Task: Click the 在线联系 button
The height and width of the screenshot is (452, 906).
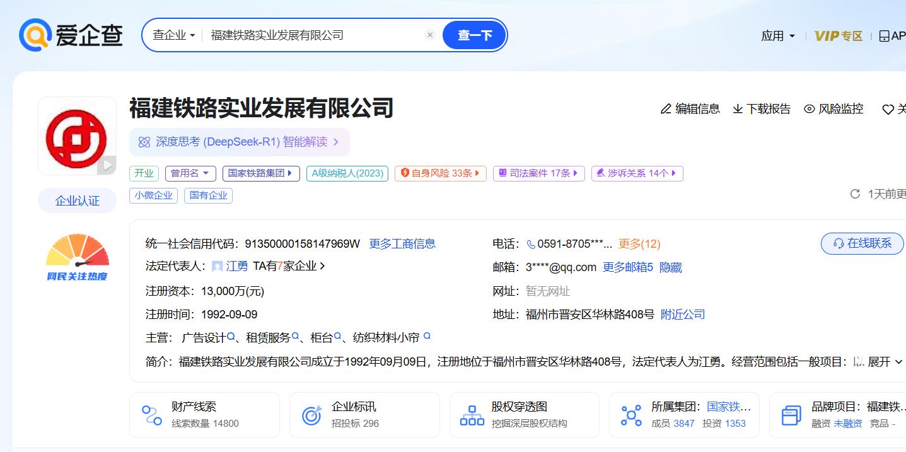Action: 862,243
